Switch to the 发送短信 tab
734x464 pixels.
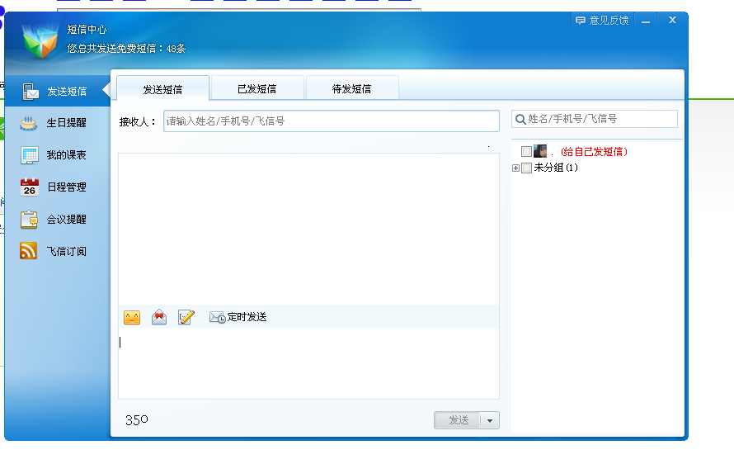coord(162,88)
